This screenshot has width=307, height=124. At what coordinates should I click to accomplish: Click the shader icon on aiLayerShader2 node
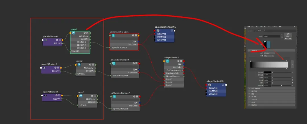click(167, 61)
